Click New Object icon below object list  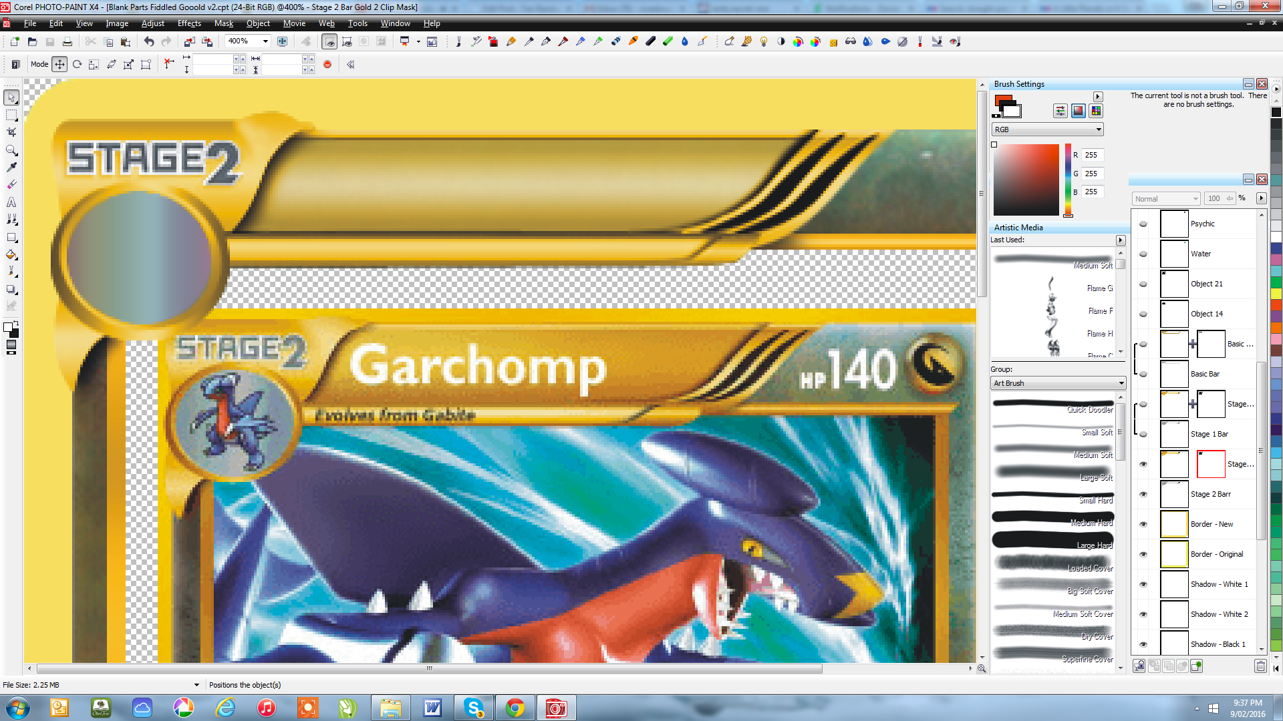[1196, 666]
